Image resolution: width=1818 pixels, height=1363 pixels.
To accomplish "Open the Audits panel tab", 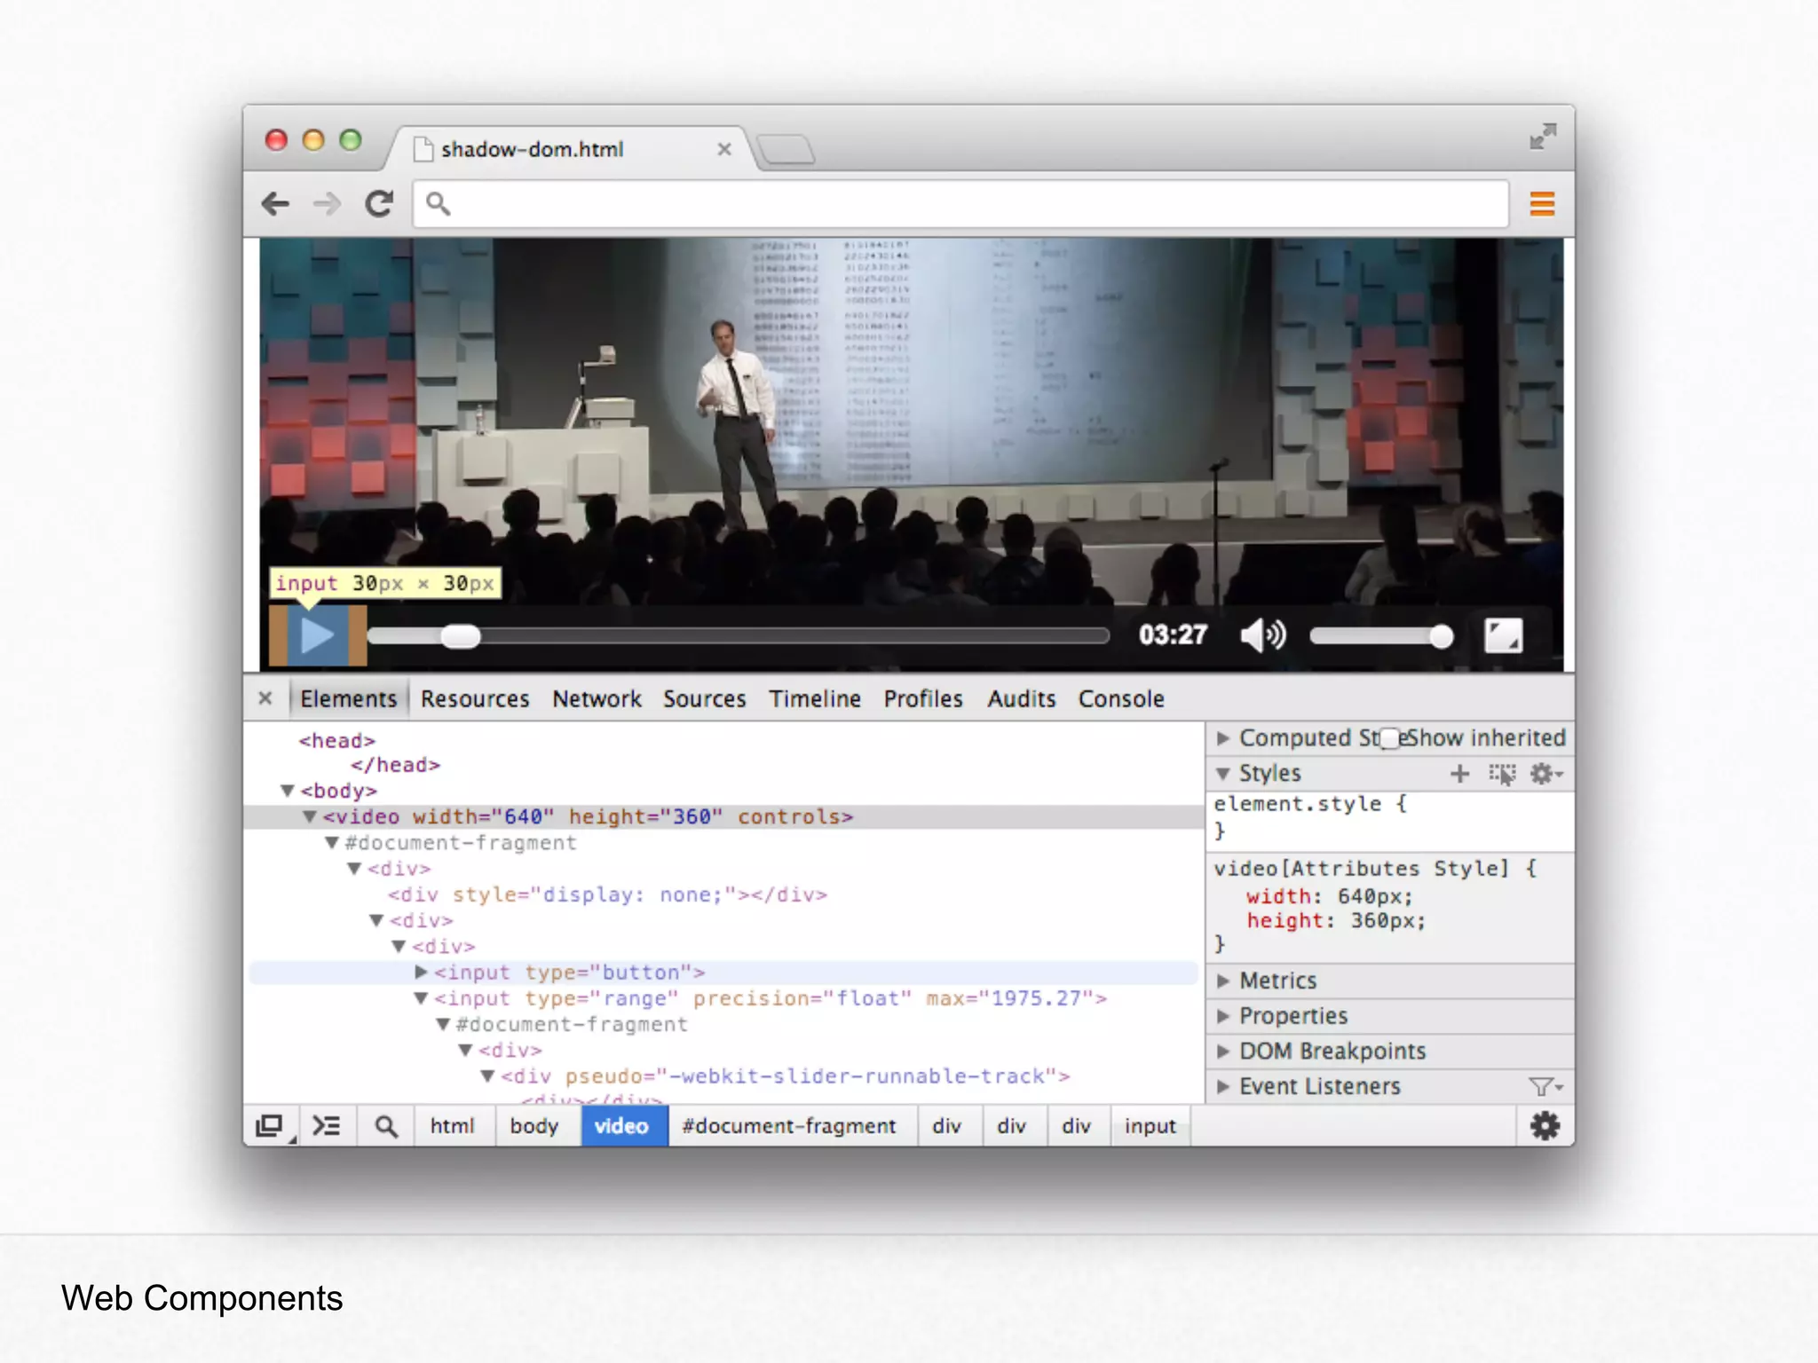I will click(x=1022, y=699).
